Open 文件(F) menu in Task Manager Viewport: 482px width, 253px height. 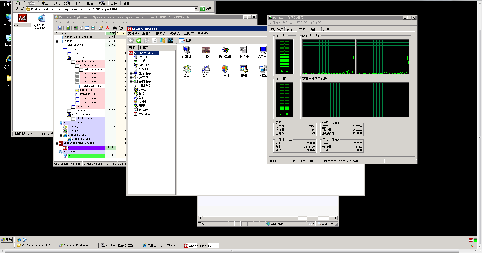[x=274, y=23]
